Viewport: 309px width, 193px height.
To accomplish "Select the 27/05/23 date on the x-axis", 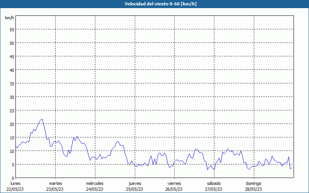I will tap(214, 189).
